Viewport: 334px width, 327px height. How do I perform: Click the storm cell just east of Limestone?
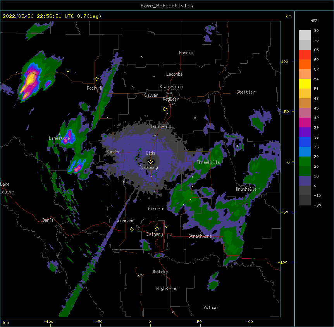[x=68, y=136]
